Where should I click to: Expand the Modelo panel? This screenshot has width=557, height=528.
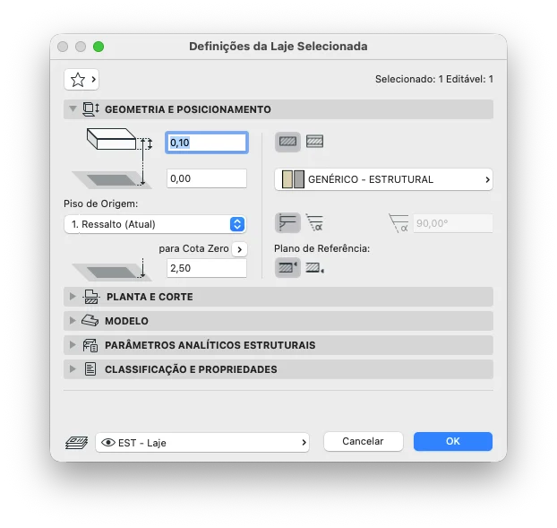pyautogui.click(x=73, y=321)
